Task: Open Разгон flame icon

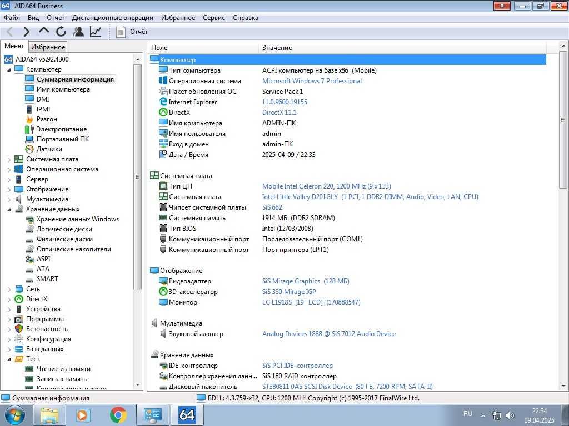Action: 29,119
